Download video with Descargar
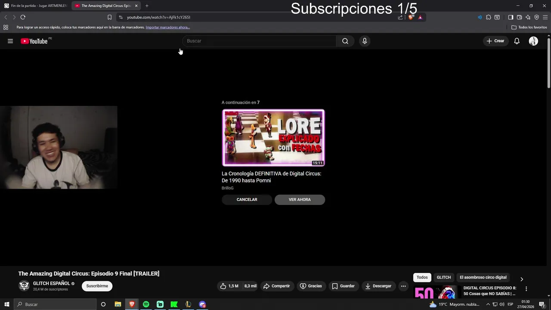Viewport: 551px width, 310px height. pyautogui.click(x=378, y=286)
